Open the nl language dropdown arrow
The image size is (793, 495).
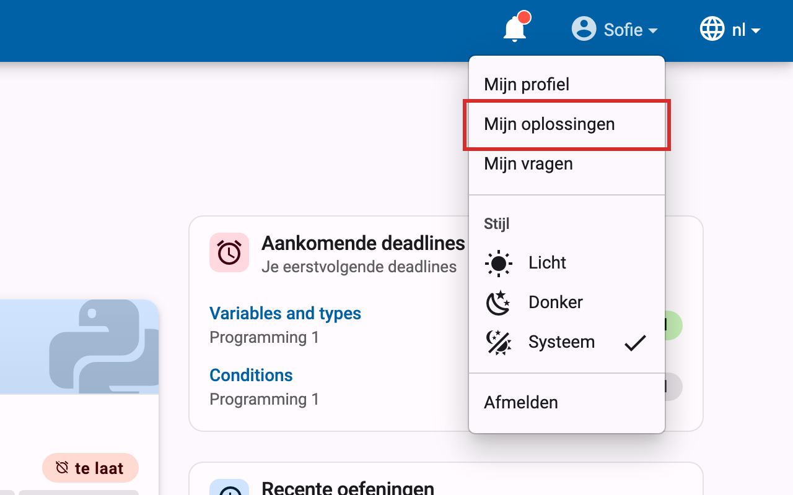755,30
